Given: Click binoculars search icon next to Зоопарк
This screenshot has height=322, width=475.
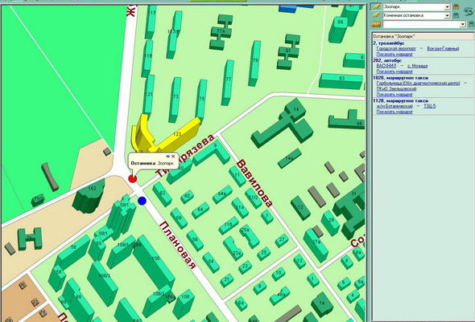Looking at the screenshot, I should [x=456, y=6].
